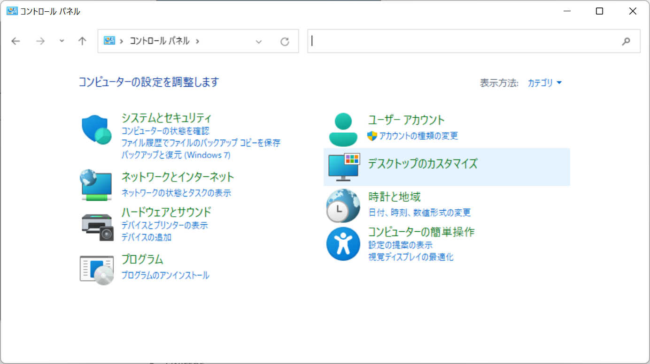This screenshot has height=364, width=650.
Task: Click the Clock and Region globe icon
Action: coord(343,205)
